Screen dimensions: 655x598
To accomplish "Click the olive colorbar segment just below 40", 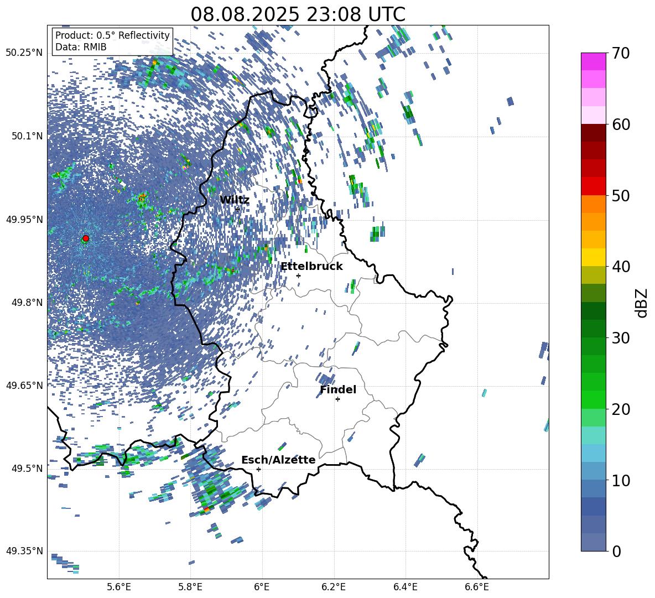I will [x=593, y=275].
